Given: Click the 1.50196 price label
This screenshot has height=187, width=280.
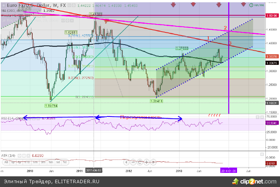Looking at the screenshot, I should tap(272, 16).
